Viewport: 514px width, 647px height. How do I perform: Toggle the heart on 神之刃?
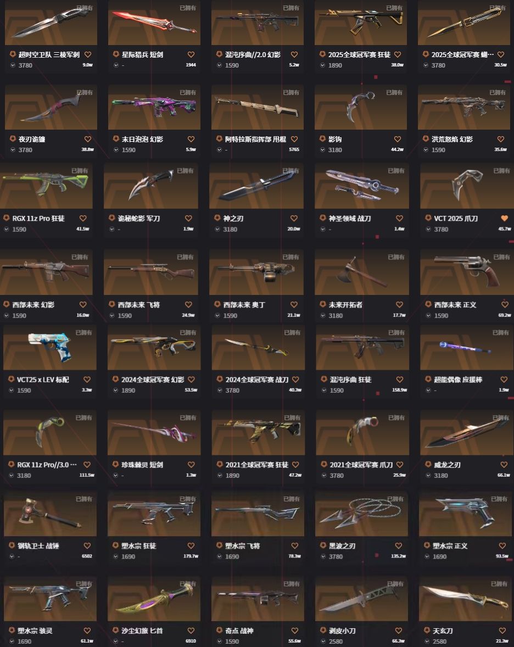click(x=294, y=218)
